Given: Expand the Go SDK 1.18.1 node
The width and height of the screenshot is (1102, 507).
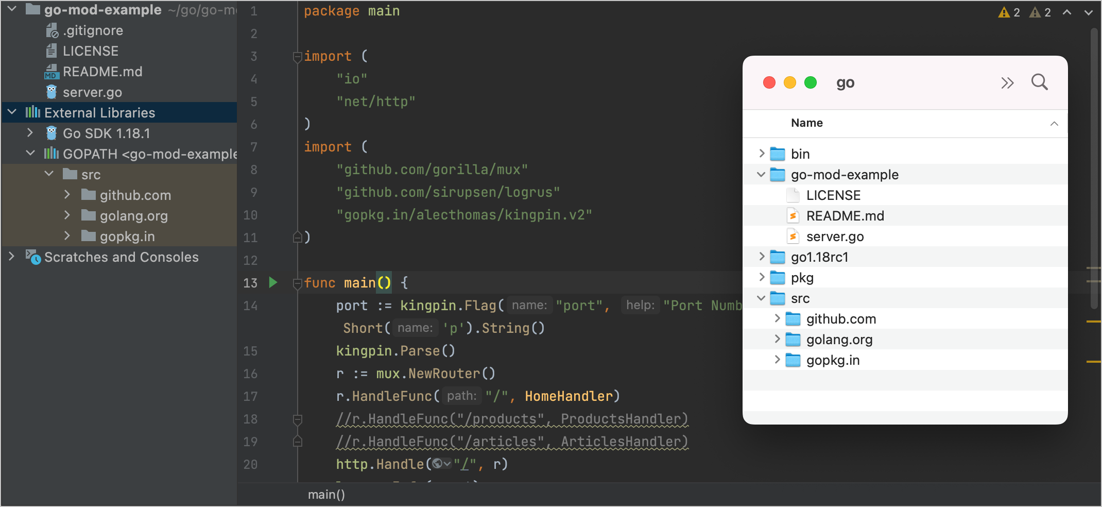Looking at the screenshot, I should (x=30, y=133).
